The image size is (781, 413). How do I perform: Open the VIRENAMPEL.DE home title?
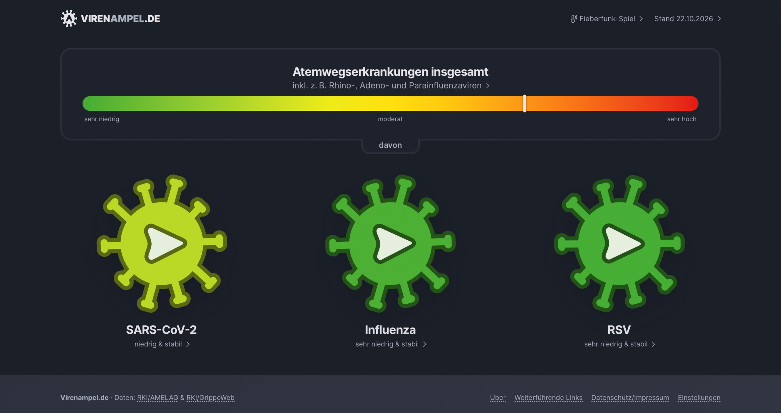point(120,19)
